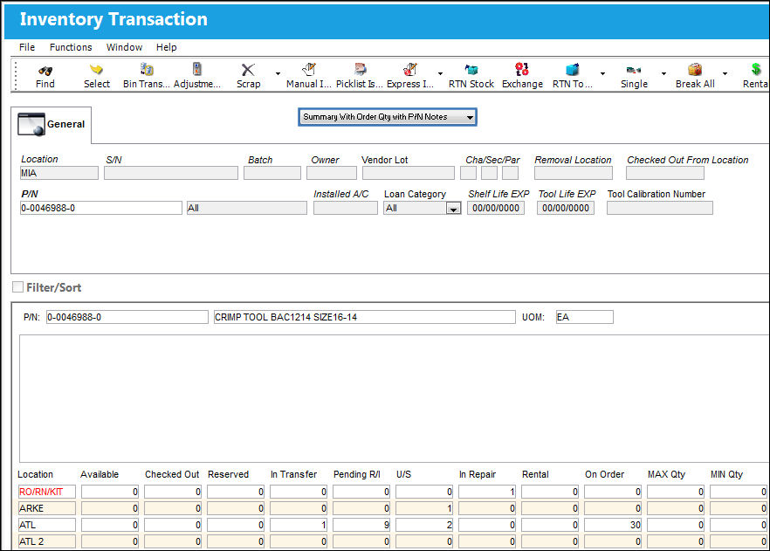Viewport: 770px width, 551px height.
Task: Open the Help menu
Action: pyautogui.click(x=167, y=47)
